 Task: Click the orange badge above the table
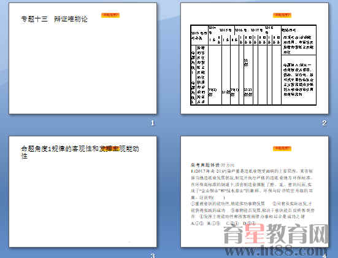(x=282, y=15)
